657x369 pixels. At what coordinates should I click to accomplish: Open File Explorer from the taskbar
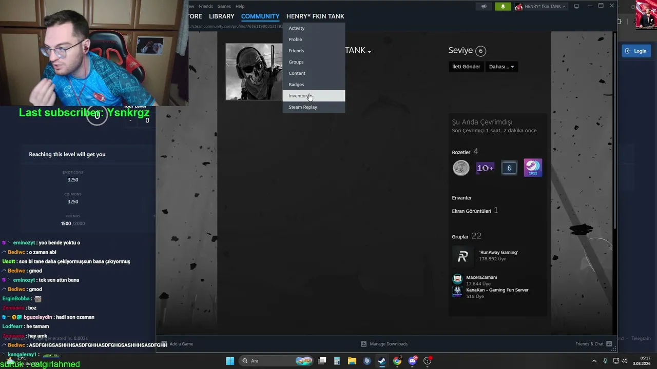click(352, 361)
